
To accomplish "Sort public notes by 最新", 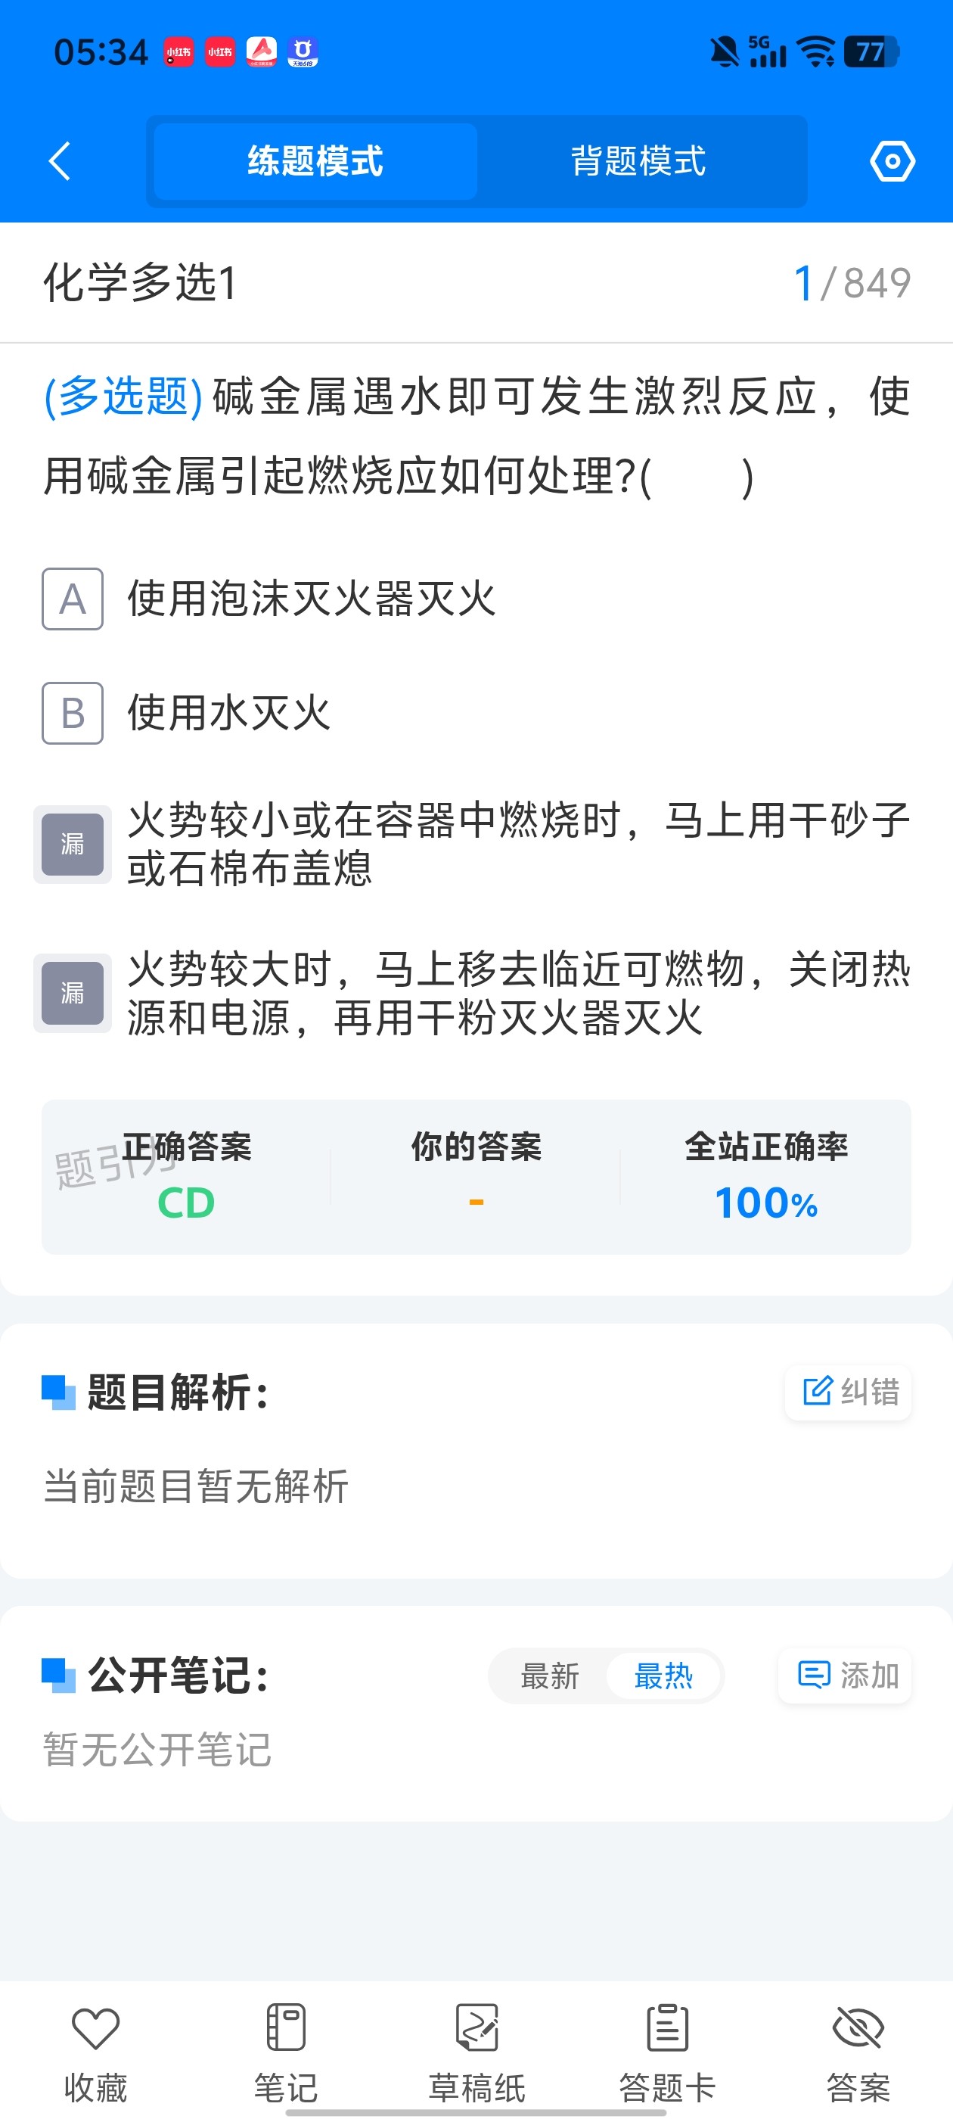I will coord(549,1676).
